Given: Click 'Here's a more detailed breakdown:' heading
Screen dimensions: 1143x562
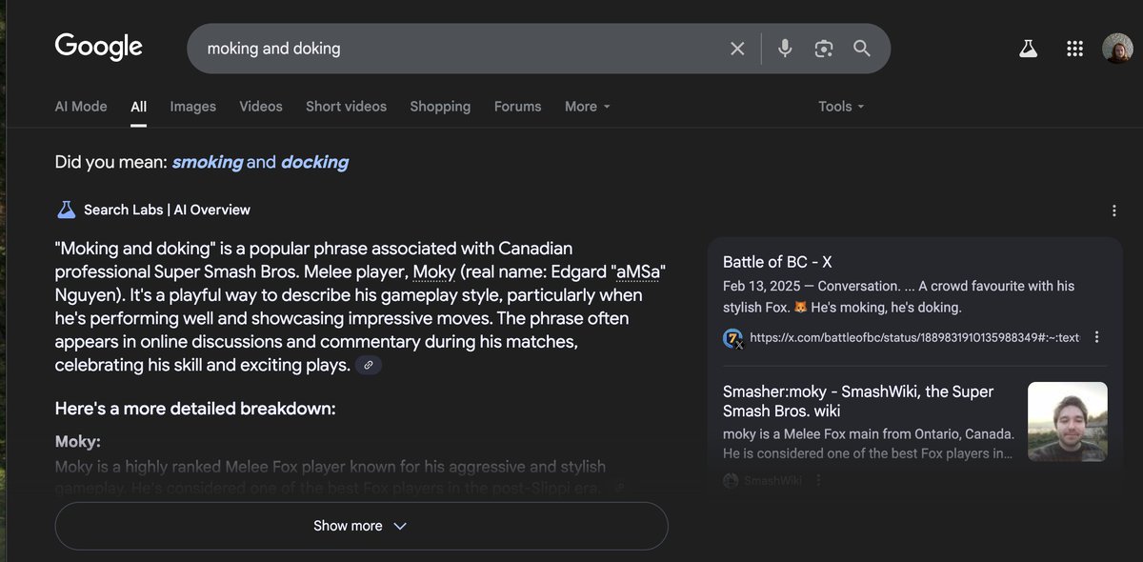Looking at the screenshot, I should 195,409.
